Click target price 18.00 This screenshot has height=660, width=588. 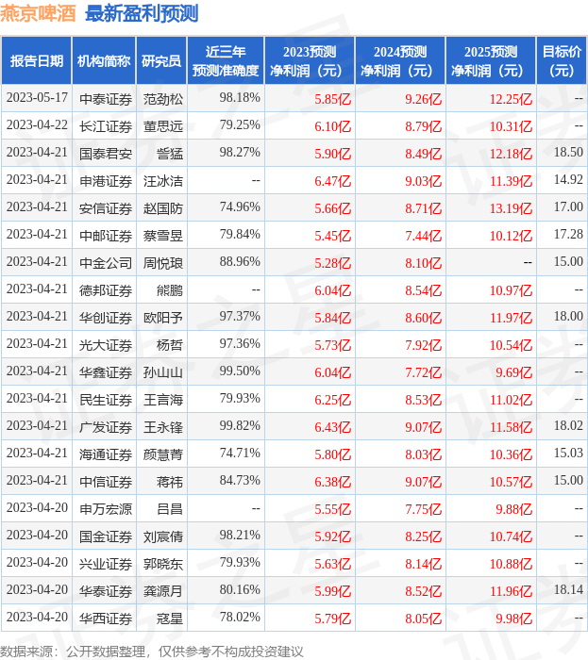click(x=568, y=316)
